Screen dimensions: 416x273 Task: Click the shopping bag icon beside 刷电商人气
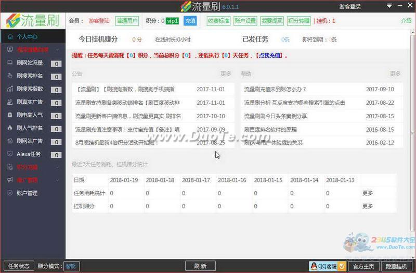(x=10, y=115)
